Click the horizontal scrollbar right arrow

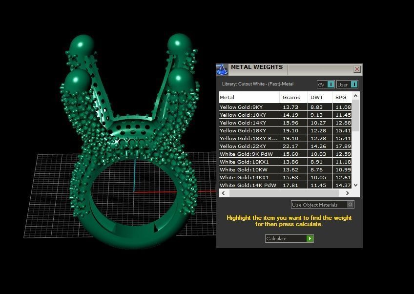pyautogui.click(x=348, y=193)
